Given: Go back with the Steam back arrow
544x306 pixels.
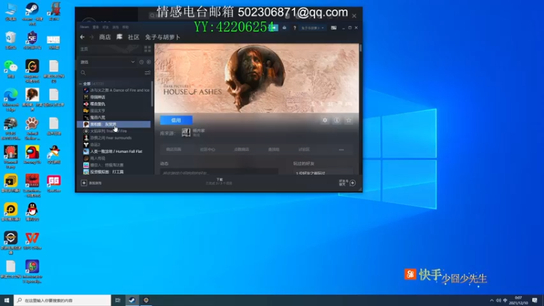Looking at the screenshot, I should pyautogui.click(x=82, y=37).
